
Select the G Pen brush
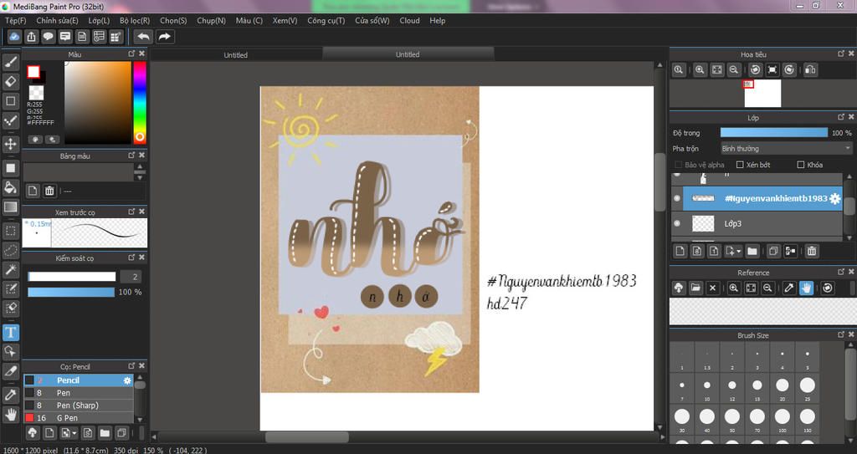pos(78,418)
